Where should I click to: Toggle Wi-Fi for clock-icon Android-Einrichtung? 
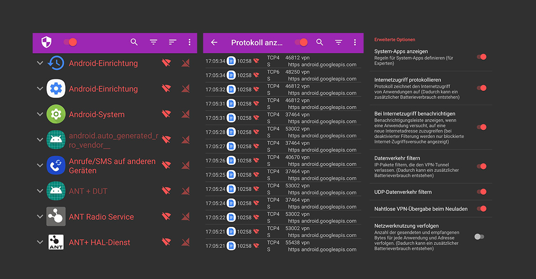click(x=166, y=63)
